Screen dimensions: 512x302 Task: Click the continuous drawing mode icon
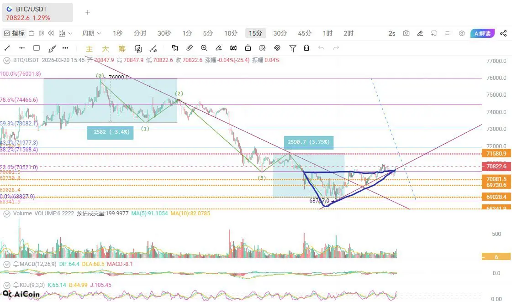(x=138, y=49)
